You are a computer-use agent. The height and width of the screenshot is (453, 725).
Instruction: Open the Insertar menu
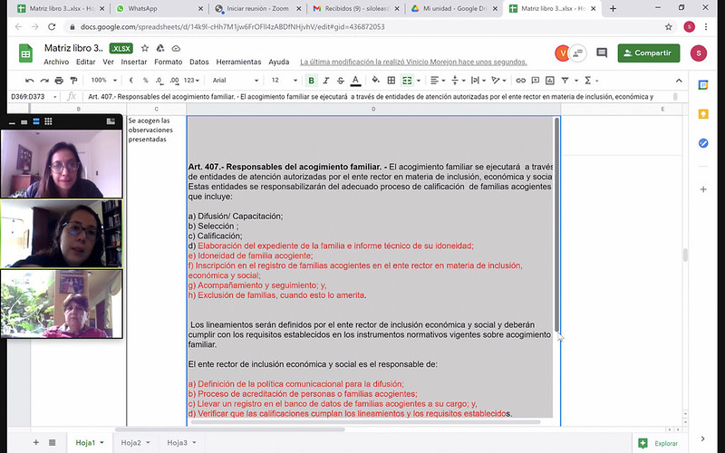[134, 63]
